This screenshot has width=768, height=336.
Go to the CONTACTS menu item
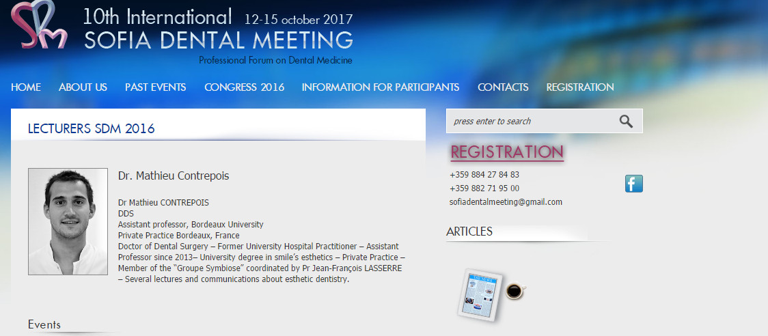coord(503,87)
